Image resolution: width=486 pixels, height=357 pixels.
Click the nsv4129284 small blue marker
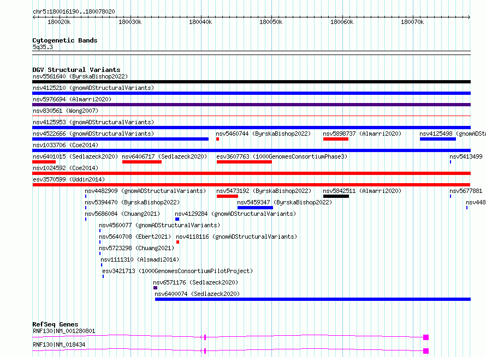(177, 219)
